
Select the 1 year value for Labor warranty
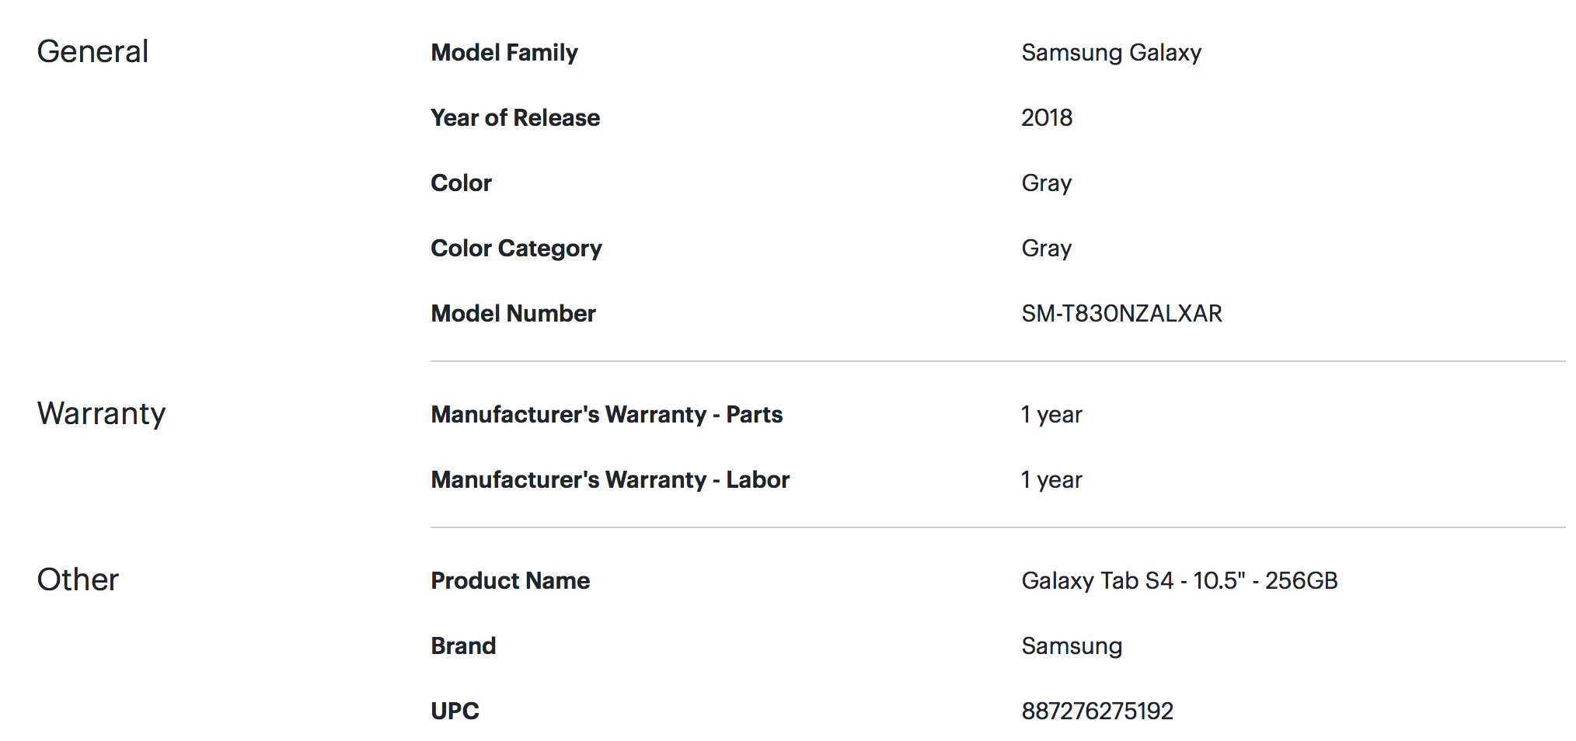point(1051,480)
